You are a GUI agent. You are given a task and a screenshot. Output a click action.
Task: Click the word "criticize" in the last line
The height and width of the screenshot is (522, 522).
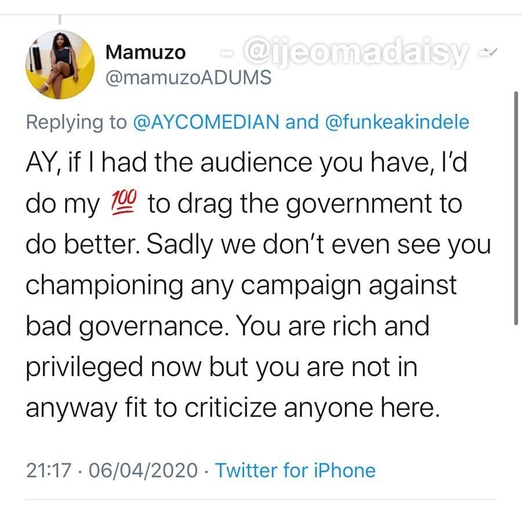coord(262,408)
